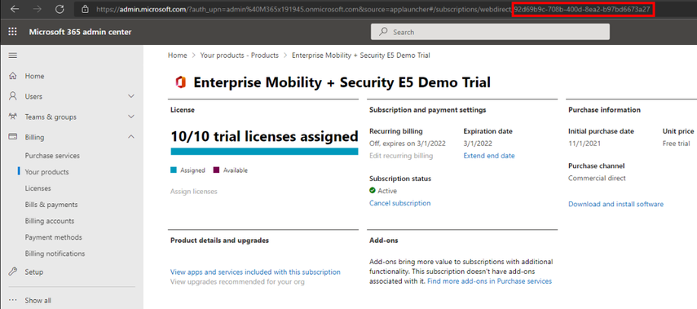Click Your products - Products breadcrumb
Image resolution: width=697 pixels, height=309 pixels.
(x=239, y=55)
